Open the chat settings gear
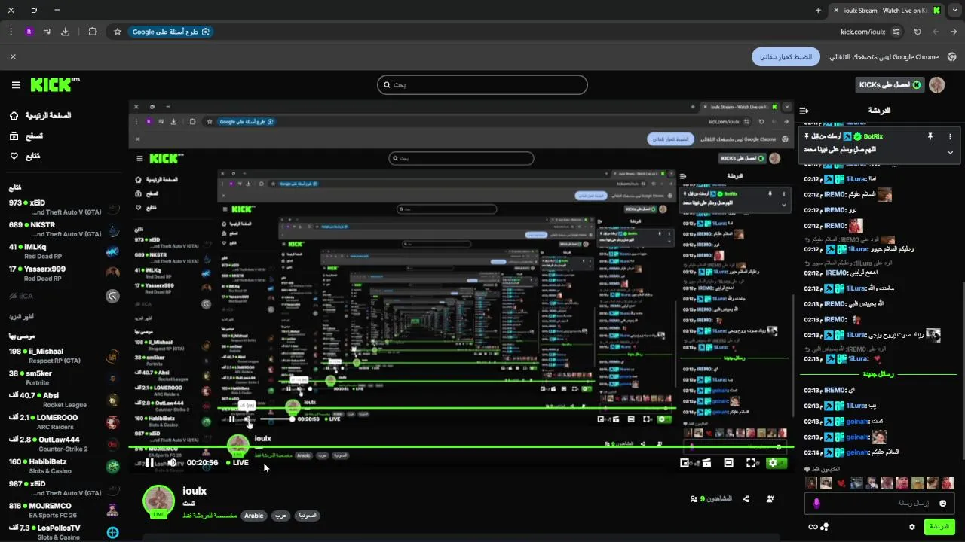This screenshot has width=965, height=542. [x=912, y=527]
